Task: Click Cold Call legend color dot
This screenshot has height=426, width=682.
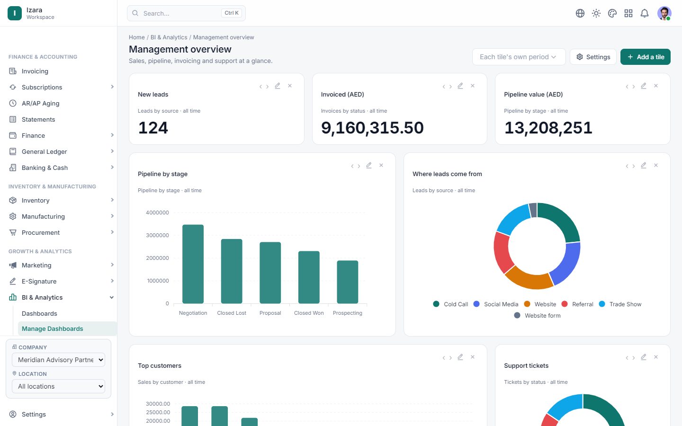Action: coord(436,304)
